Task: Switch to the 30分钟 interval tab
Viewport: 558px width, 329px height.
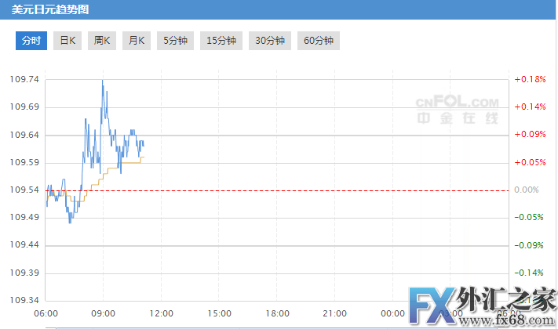Action: click(x=270, y=41)
